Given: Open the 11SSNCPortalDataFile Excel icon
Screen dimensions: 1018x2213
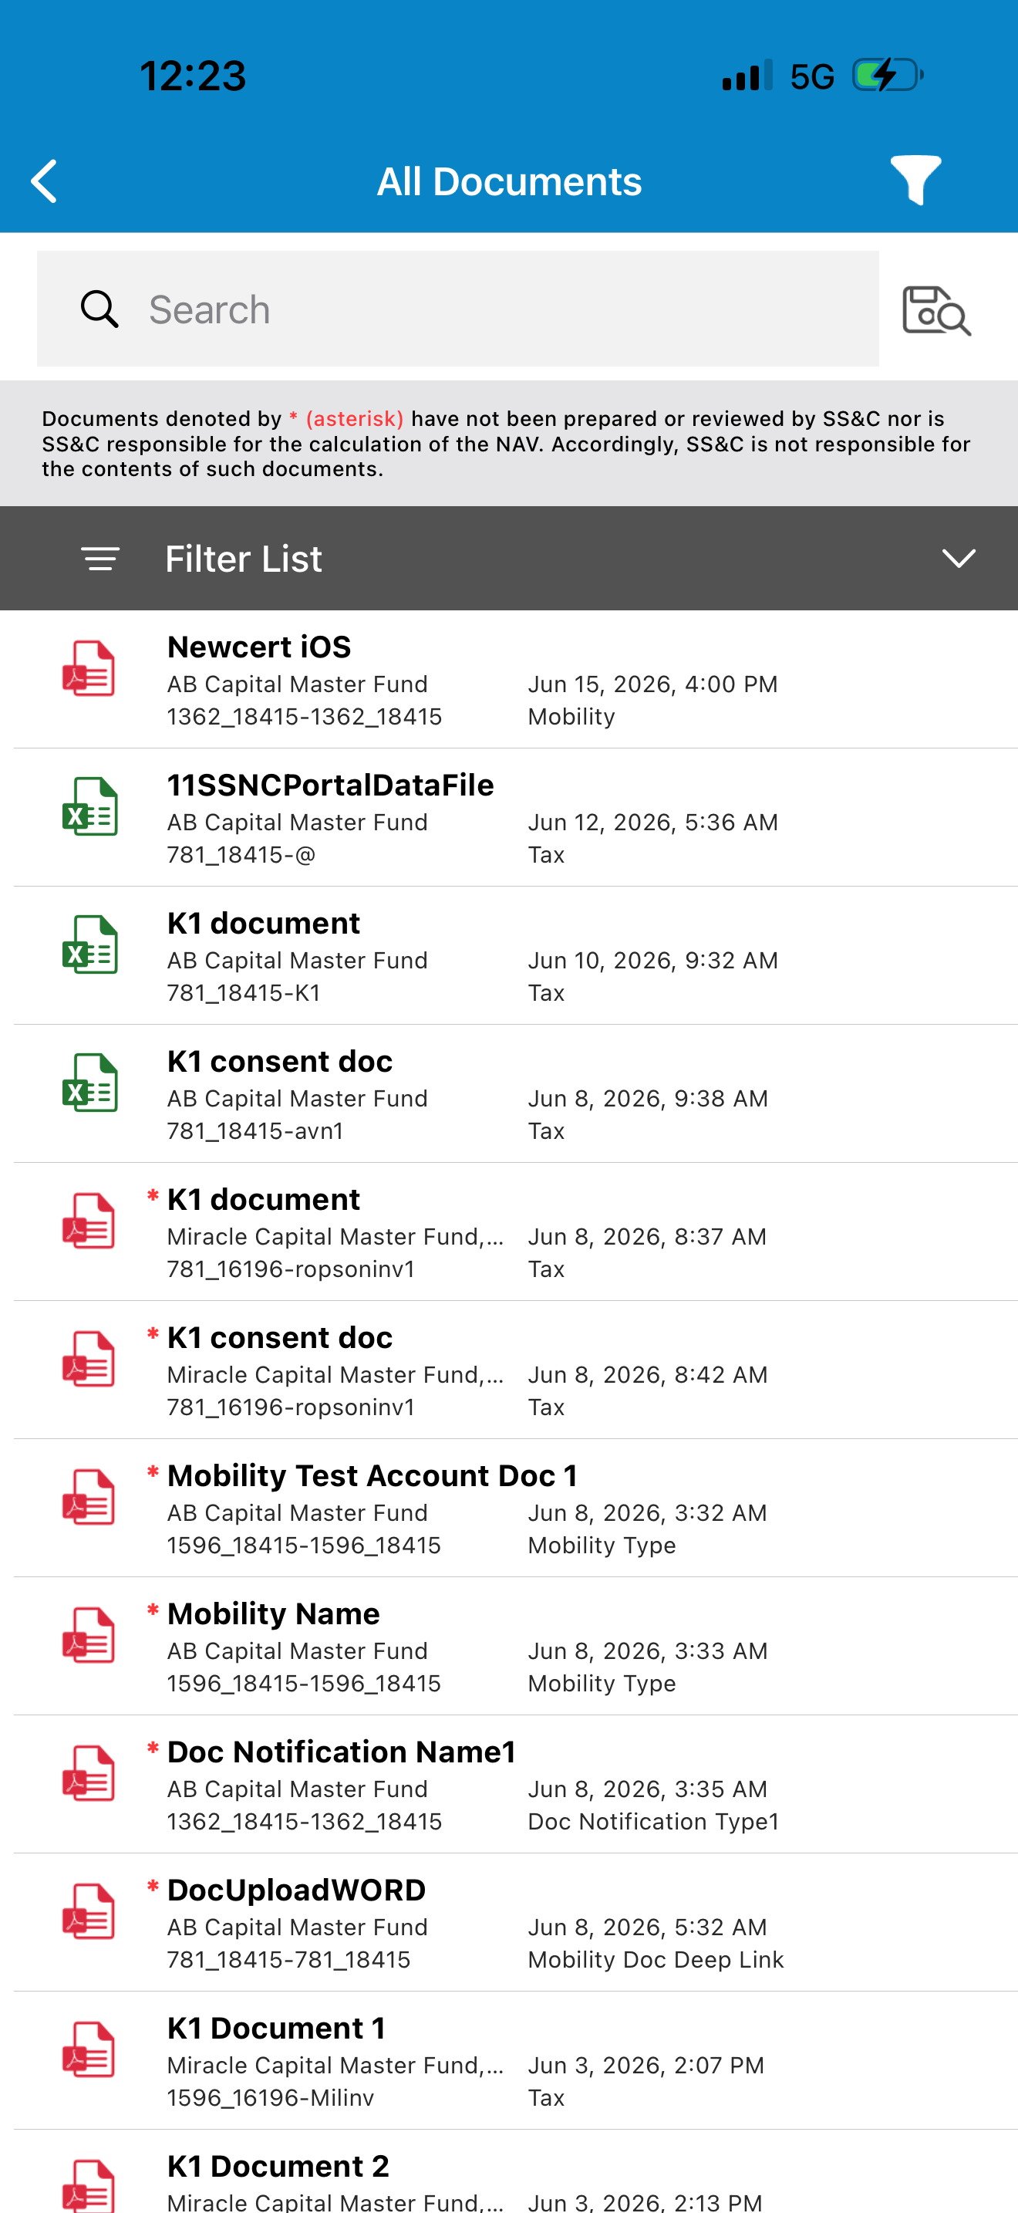Looking at the screenshot, I should (x=89, y=806).
